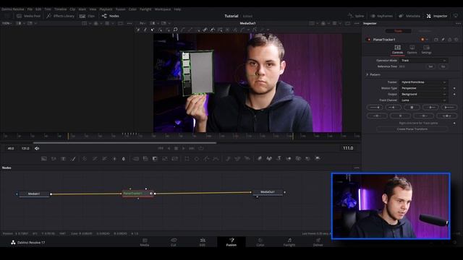Stop the planar tracking

click(x=412, y=108)
